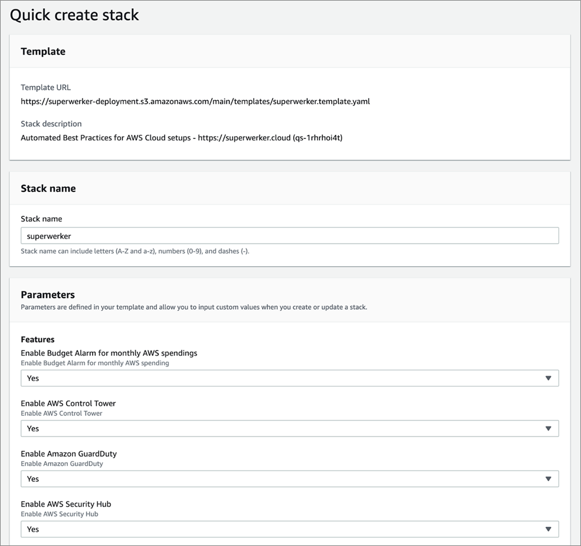Open the Enable Amazon GuardDuty dropdown
Viewport: 581px width, 546px height.
pos(290,479)
